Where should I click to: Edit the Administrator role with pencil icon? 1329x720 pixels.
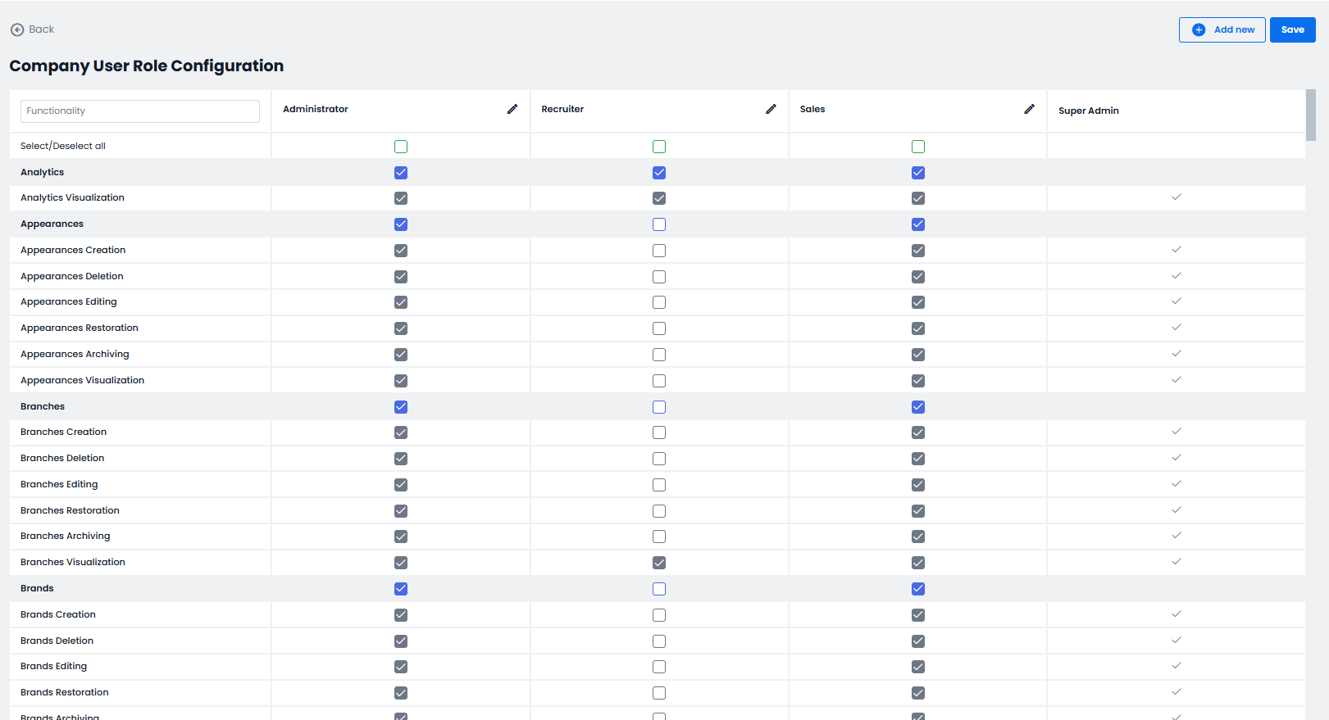[x=512, y=109]
